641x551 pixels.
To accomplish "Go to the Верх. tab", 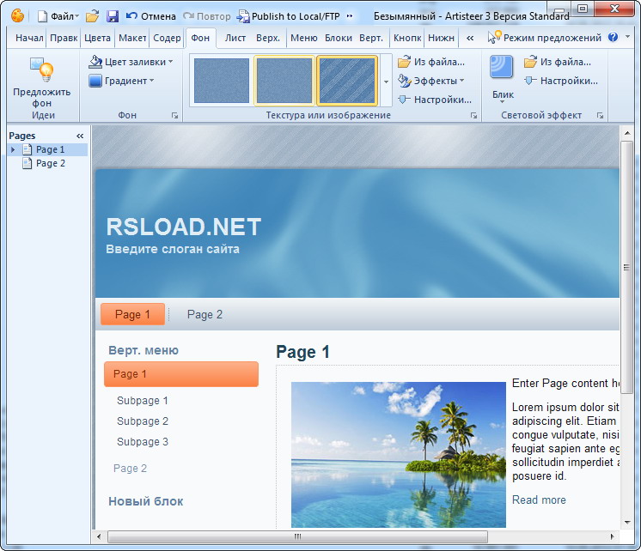I will click(268, 38).
